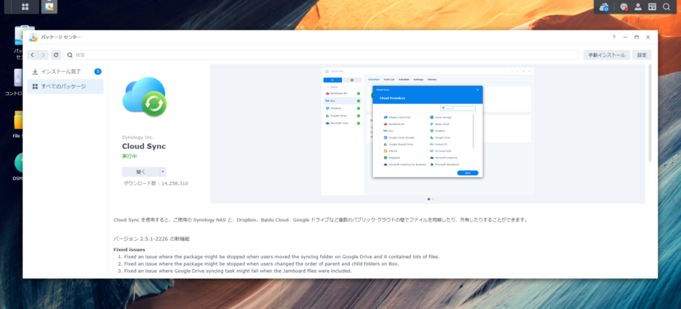Open the widgets panel icon

(x=652, y=7)
